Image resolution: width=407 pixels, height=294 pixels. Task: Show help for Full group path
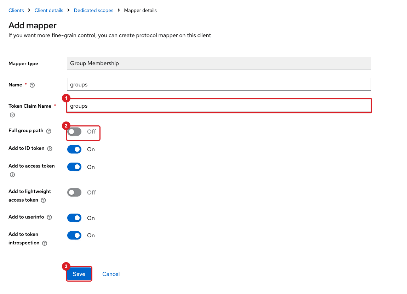tap(48, 131)
